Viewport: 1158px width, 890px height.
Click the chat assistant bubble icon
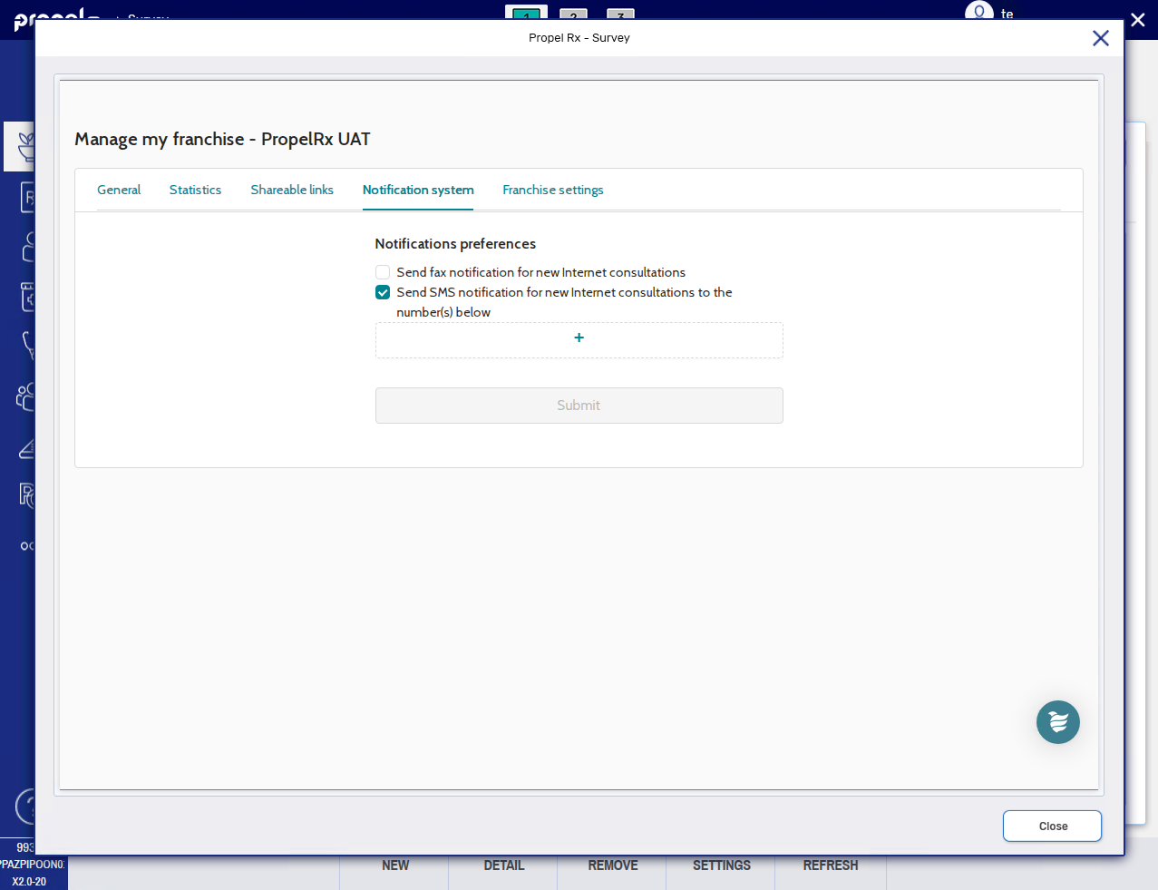point(1057,722)
